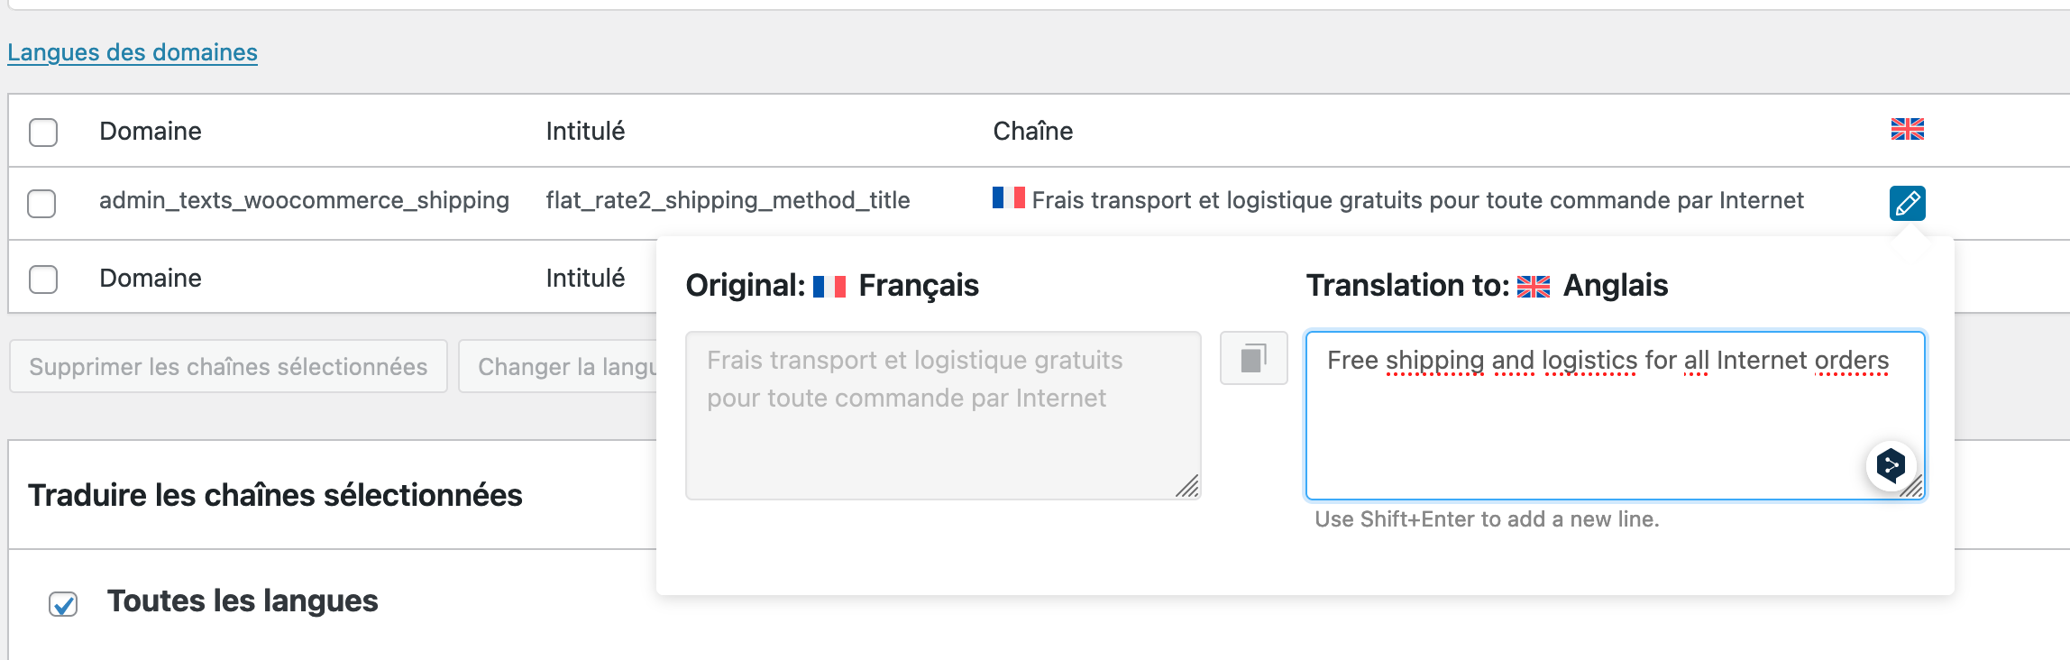Click inside the English translation text field
Screen dimensions: 2070x660
[1615, 415]
